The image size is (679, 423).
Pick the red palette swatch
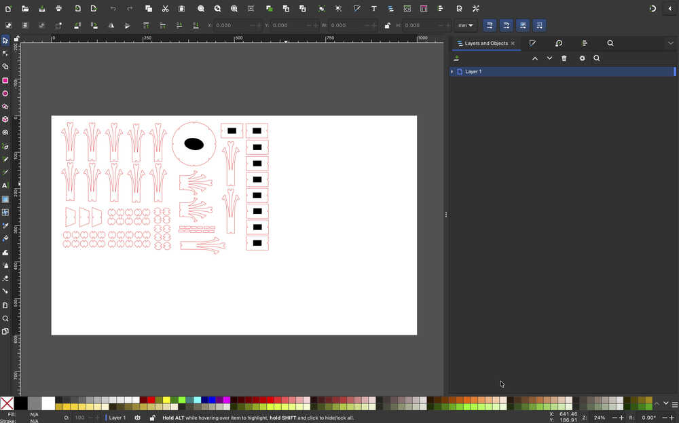(x=151, y=400)
